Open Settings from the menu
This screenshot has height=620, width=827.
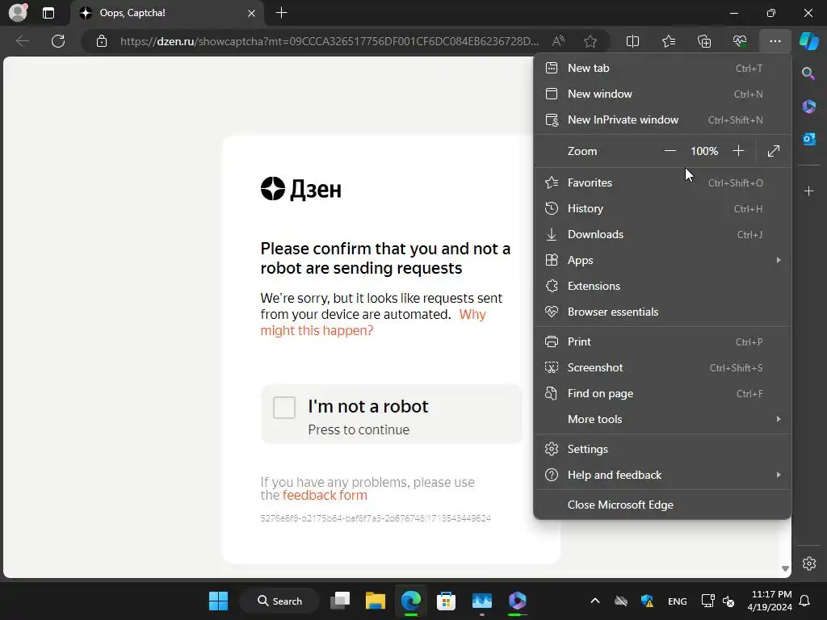[x=662, y=449]
